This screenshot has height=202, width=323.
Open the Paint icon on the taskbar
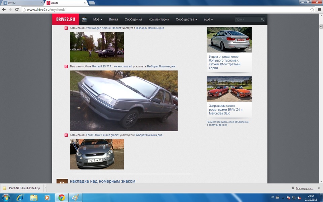point(75,198)
